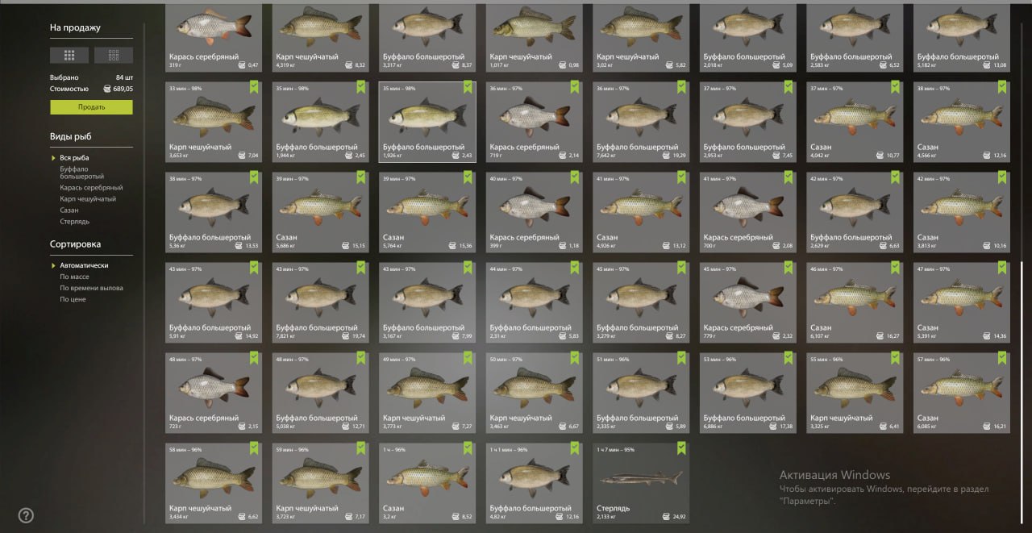Filter by Буффало большеротый species
This screenshot has height=533, width=1032.
pyautogui.click(x=82, y=173)
